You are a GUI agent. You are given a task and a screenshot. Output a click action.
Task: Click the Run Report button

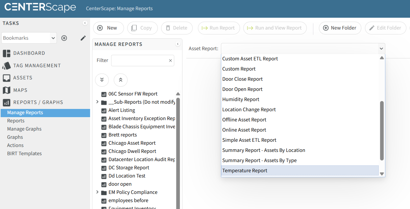tap(219, 28)
